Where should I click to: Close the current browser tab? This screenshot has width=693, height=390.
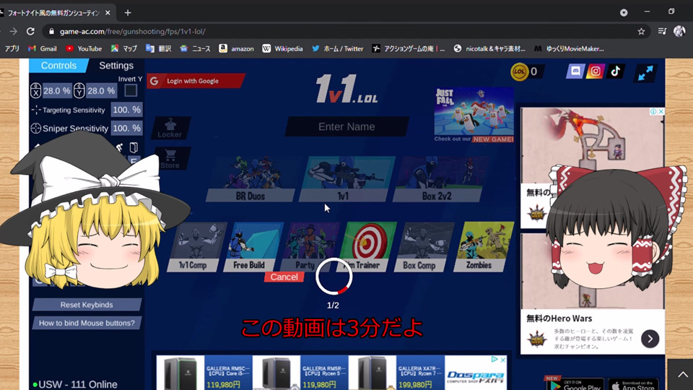click(x=108, y=13)
